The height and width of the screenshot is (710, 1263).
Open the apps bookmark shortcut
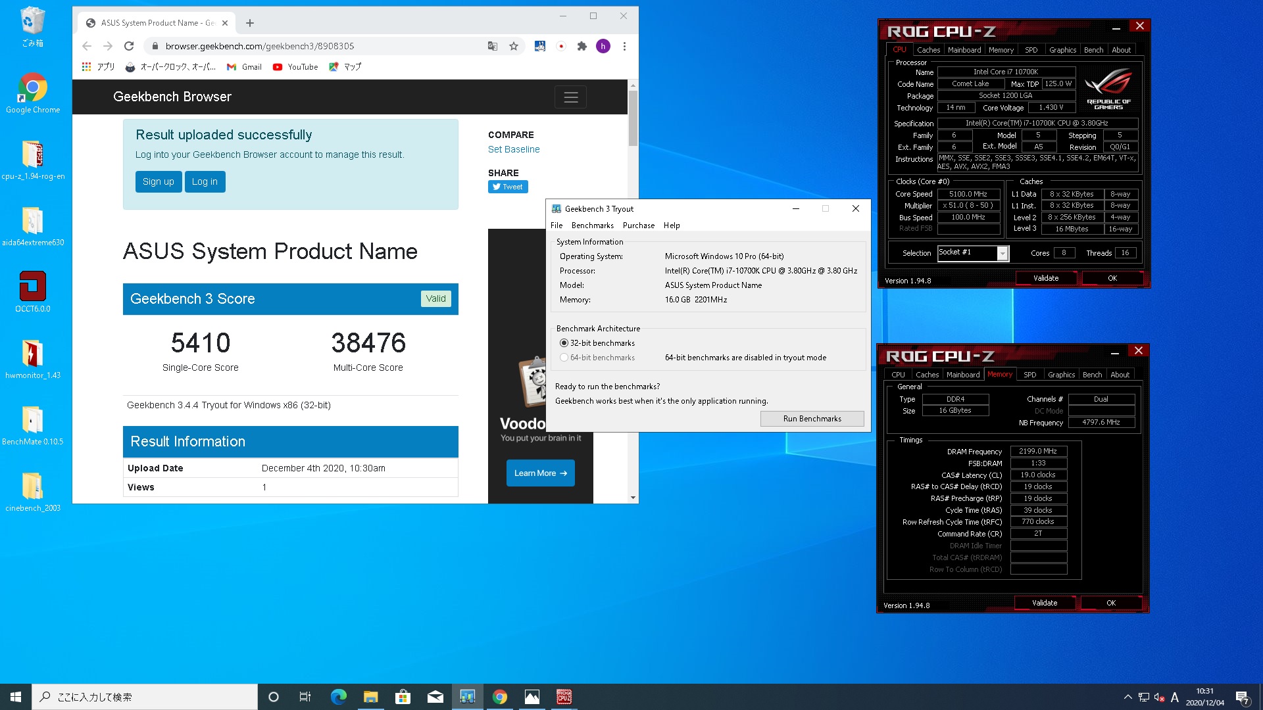tap(98, 67)
